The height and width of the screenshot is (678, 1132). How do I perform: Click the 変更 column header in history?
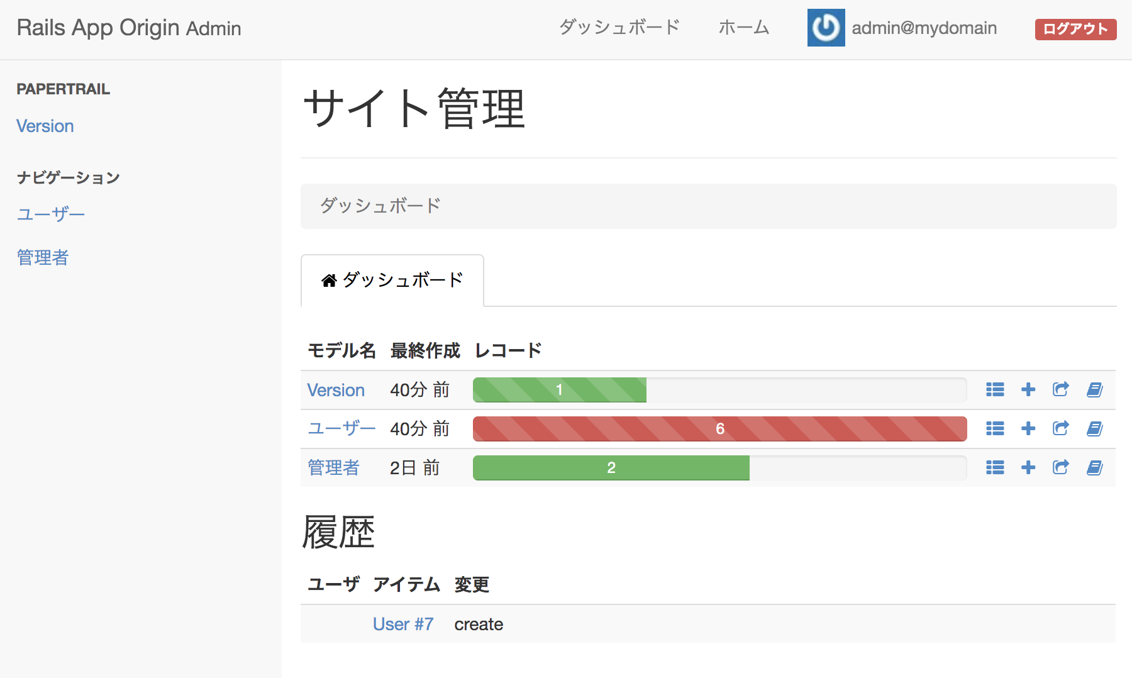click(472, 585)
